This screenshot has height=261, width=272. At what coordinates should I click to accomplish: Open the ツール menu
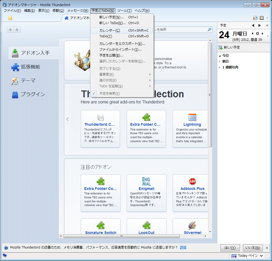click(x=124, y=11)
